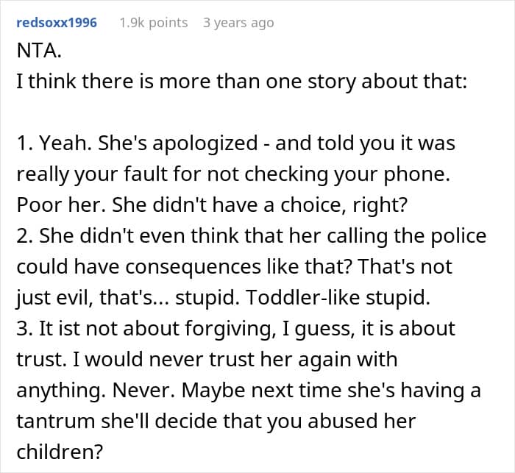
Task: Click the line 'anything. Never. Maybe next time'
Action: [249, 390]
